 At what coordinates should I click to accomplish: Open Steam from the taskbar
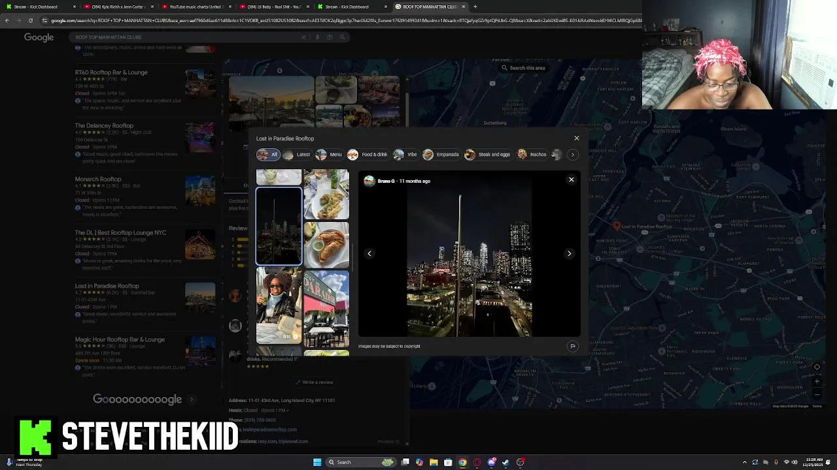(505, 462)
